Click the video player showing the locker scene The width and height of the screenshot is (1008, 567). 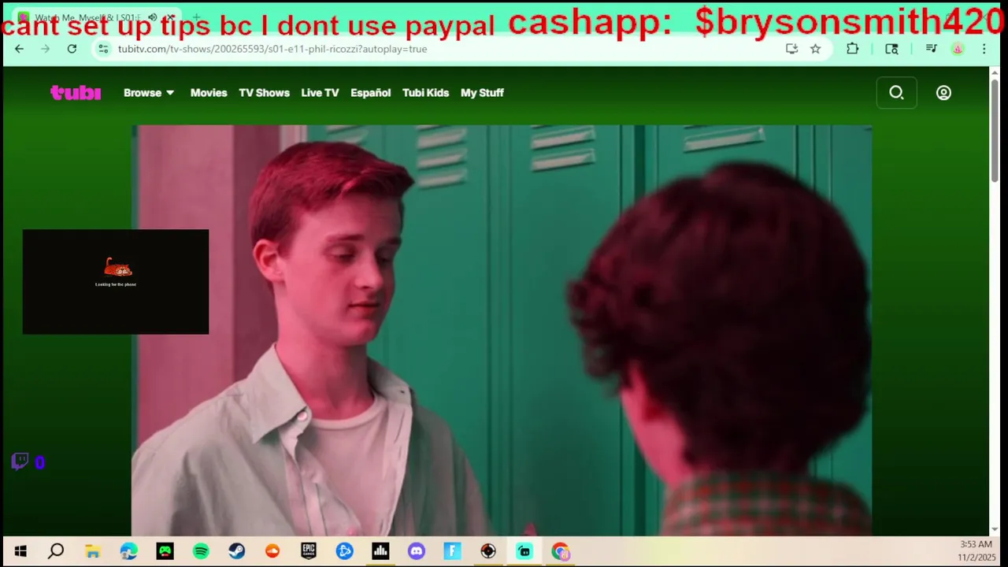(x=502, y=331)
